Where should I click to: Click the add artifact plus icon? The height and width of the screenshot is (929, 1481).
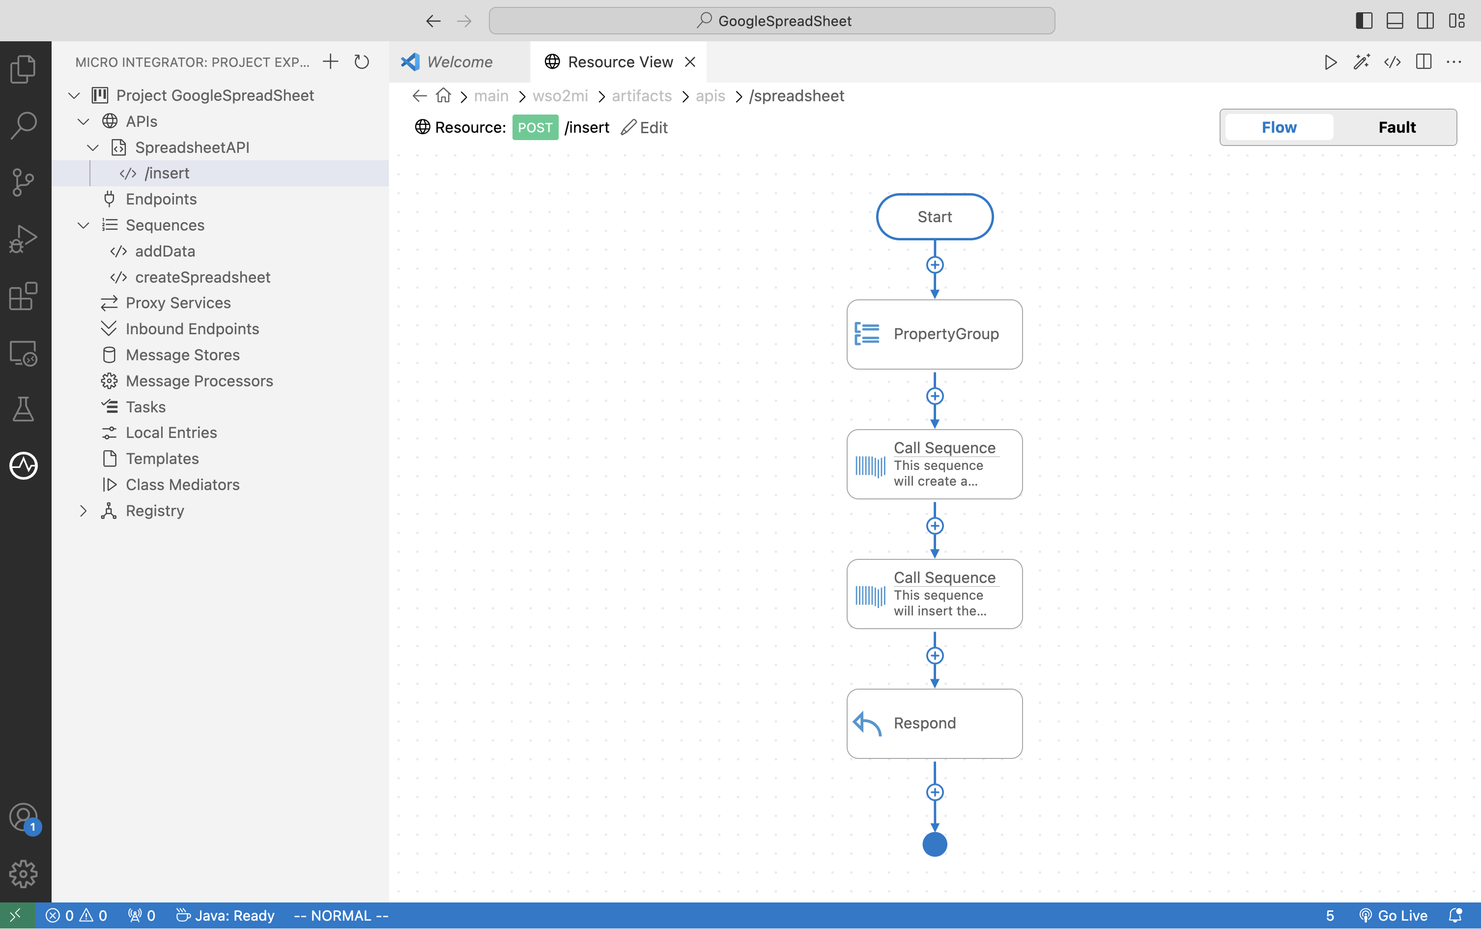331,61
